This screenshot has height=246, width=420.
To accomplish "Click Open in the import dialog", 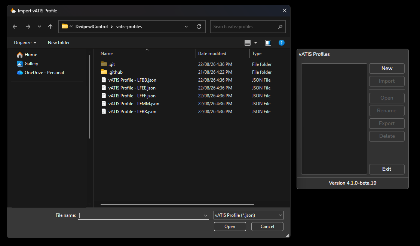I will [230, 227].
